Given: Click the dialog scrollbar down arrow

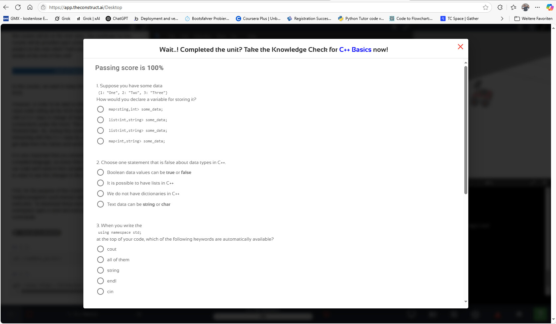Looking at the screenshot, I should coord(466,301).
